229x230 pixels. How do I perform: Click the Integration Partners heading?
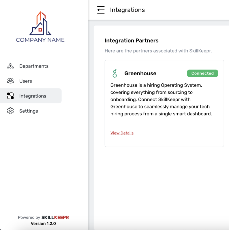click(x=132, y=41)
